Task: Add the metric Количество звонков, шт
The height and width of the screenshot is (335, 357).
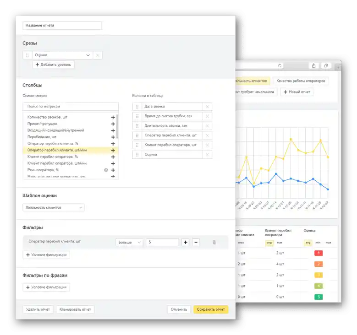Action: click(x=113, y=117)
